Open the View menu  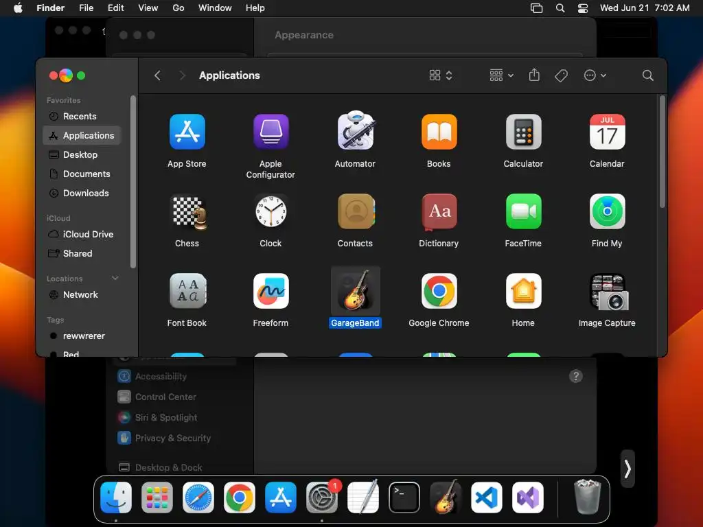pos(148,8)
